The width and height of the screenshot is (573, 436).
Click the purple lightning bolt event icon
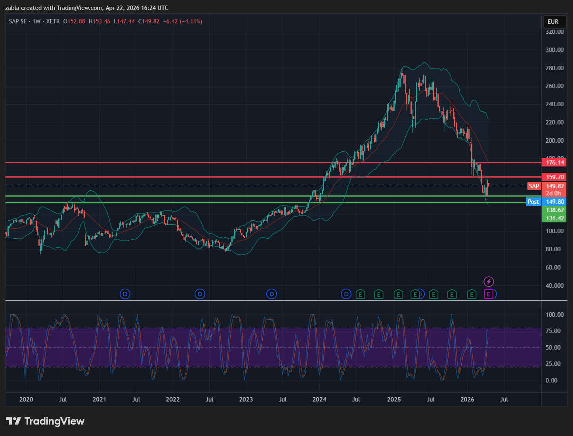(x=489, y=282)
